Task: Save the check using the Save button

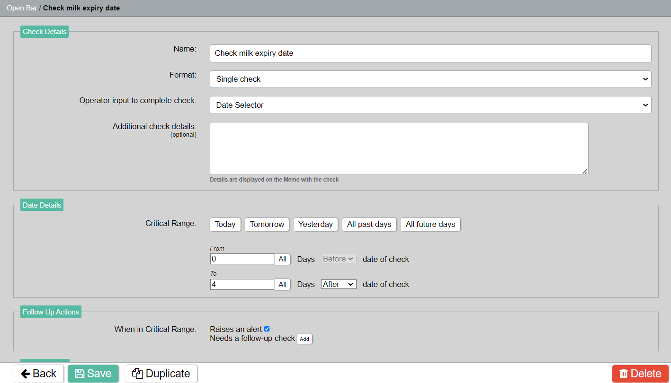Action: [93, 374]
